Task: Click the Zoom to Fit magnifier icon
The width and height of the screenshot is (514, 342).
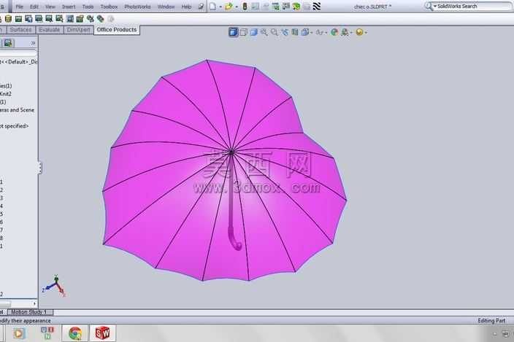Action: point(264,32)
